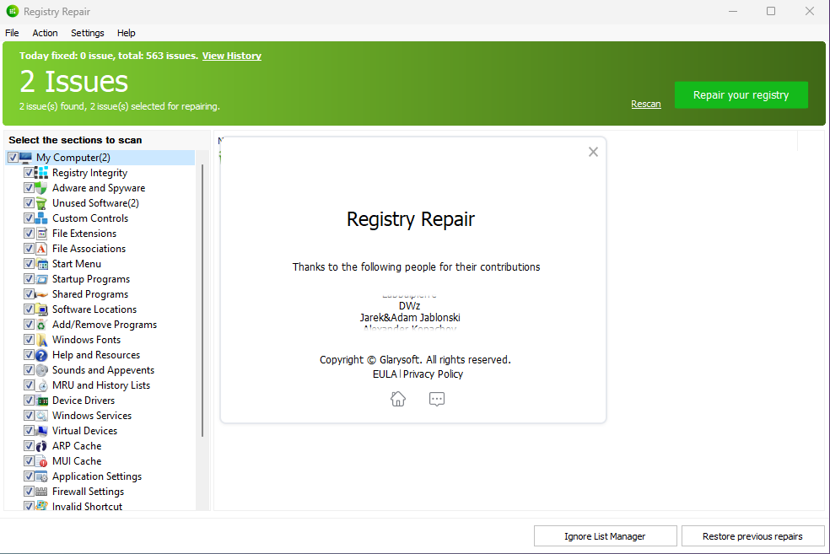The image size is (830, 554).
Task: Click the Application Settings icon
Action: (x=41, y=476)
